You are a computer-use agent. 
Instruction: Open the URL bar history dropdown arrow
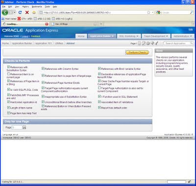tap(152, 12)
